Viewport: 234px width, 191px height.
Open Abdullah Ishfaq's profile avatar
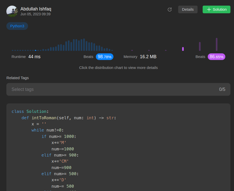click(12, 11)
